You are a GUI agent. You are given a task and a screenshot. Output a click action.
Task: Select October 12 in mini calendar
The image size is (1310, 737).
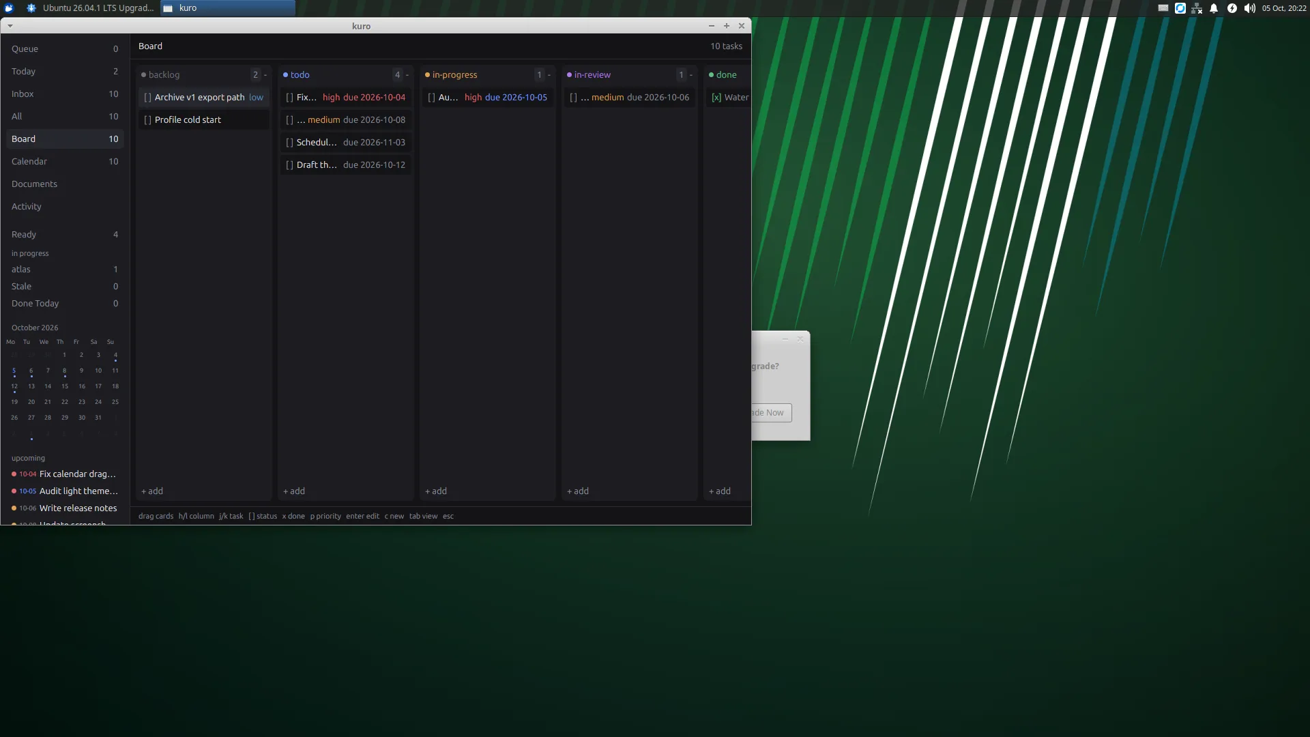pyautogui.click(x=14, y=387)
